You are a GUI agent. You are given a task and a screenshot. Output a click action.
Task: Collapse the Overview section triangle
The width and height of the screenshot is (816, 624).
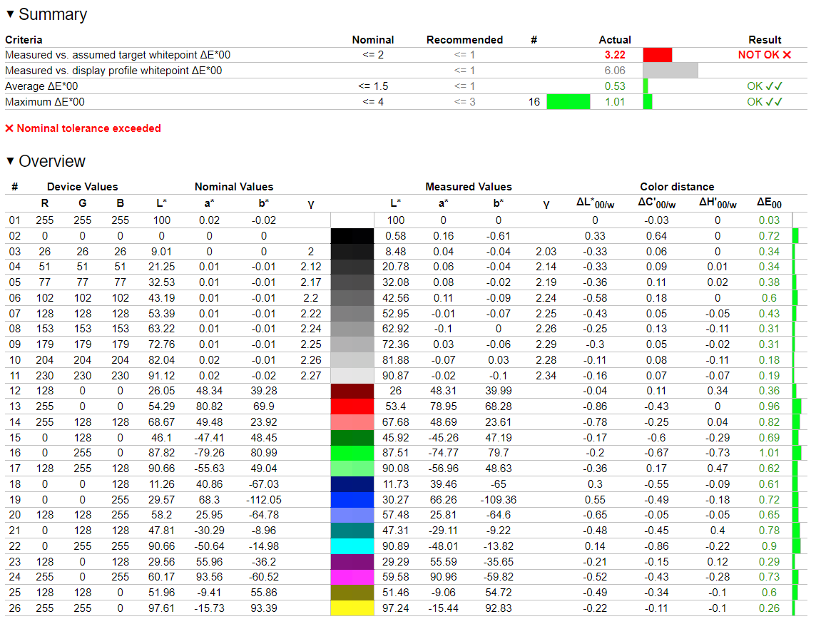10,161
